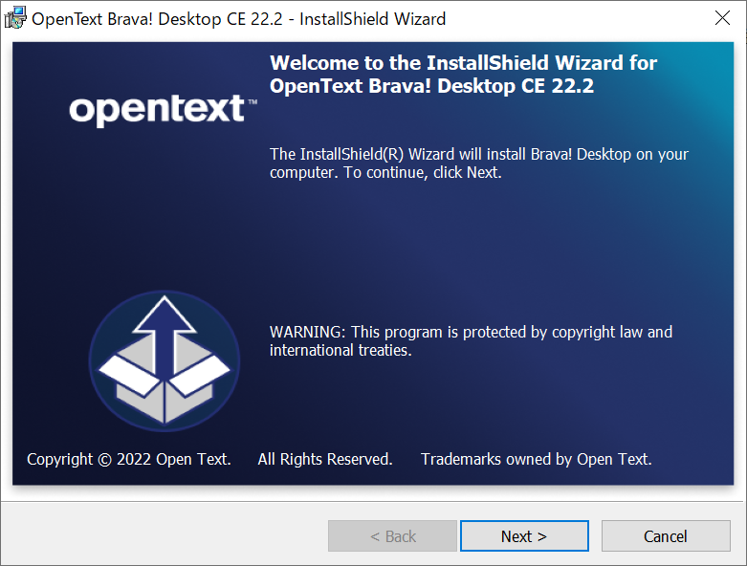The image size is (747, 566).
Task: Click 'The InstallShield(R) Wizard will install' paragraph
Action: pyautogui.click(x=479, y=163)
